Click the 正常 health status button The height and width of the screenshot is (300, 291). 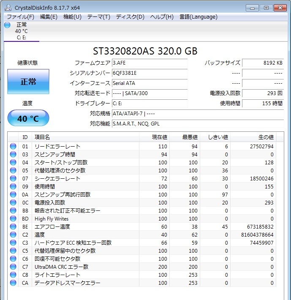(28, 82)
